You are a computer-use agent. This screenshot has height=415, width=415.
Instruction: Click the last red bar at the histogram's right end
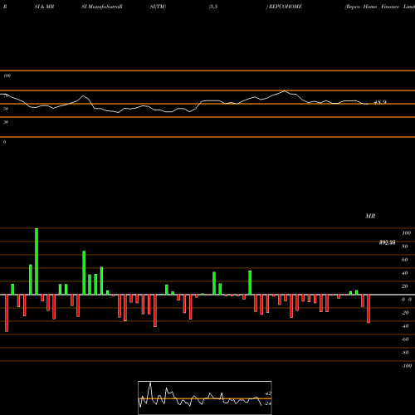pyautogui.click(x=369, y=309)
